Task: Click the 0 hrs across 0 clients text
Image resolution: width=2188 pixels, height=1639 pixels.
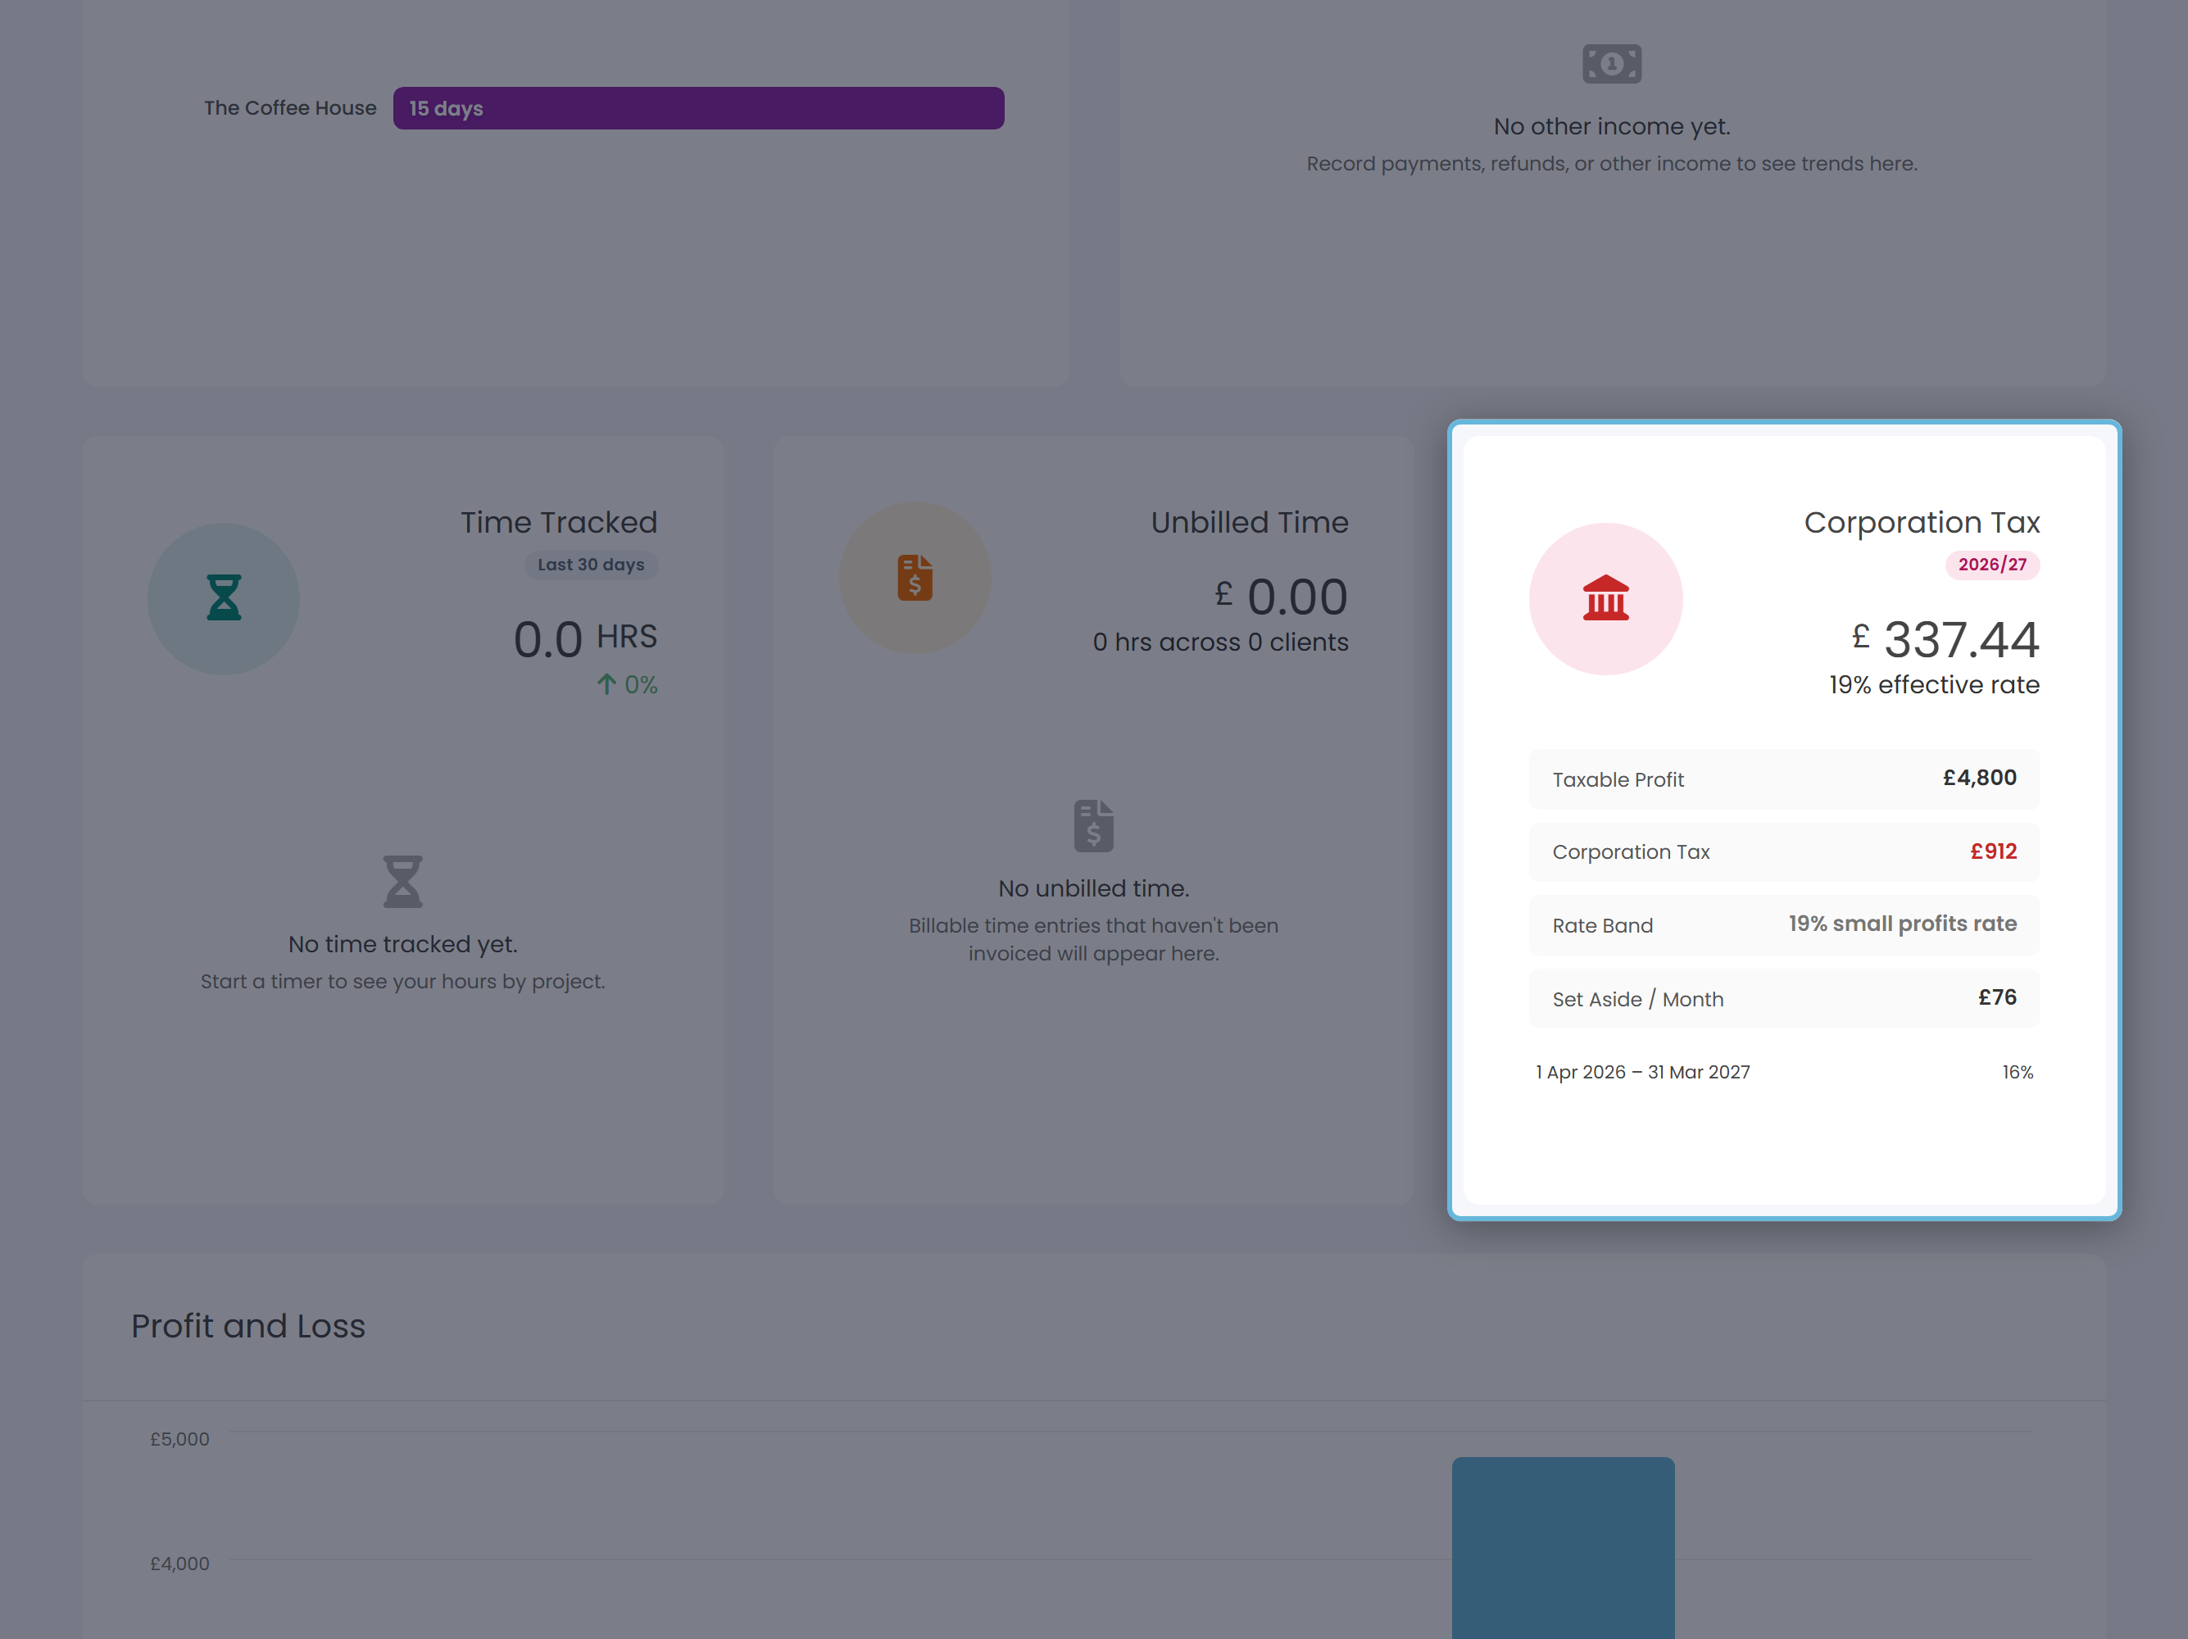Action: (1221, 642)
